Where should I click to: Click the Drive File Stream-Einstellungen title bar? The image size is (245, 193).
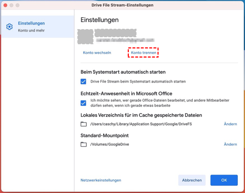click(122, 6)
